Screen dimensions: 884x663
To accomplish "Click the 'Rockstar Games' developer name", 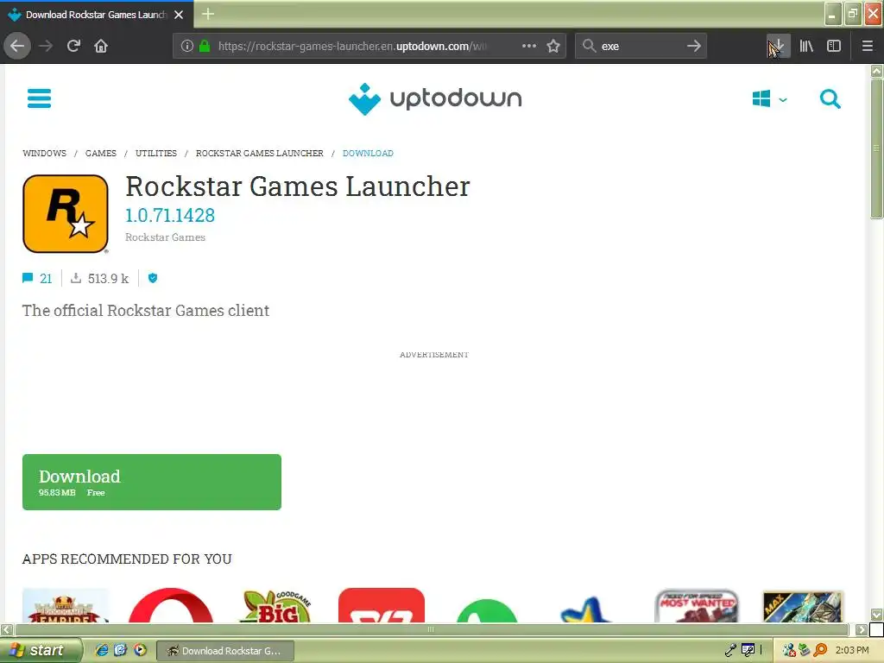I will click(165, 237).
